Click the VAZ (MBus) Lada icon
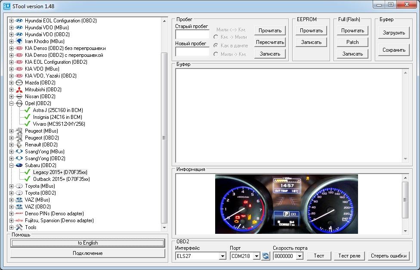Screen dimensions: 420x270 [19, 200]
